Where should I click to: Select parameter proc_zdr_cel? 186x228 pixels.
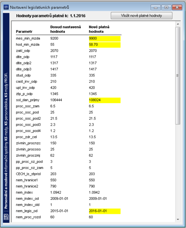click(x=26, y=137)
